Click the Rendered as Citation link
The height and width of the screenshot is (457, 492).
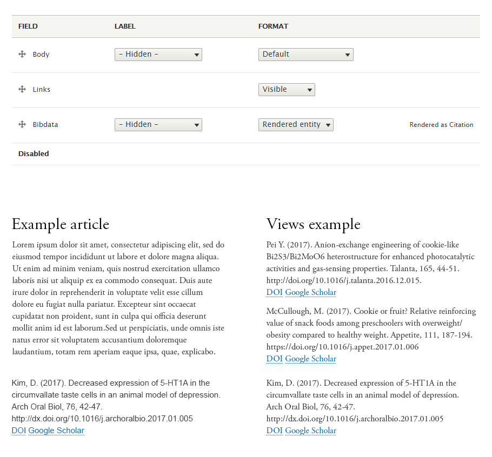pos(441,124)
